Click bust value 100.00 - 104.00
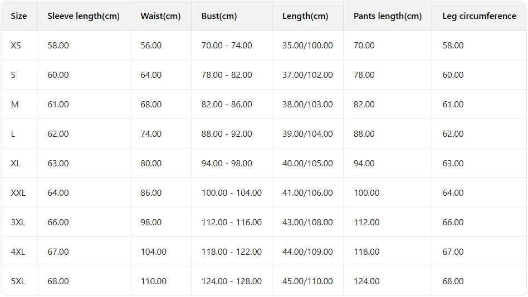 click(231, 193)
